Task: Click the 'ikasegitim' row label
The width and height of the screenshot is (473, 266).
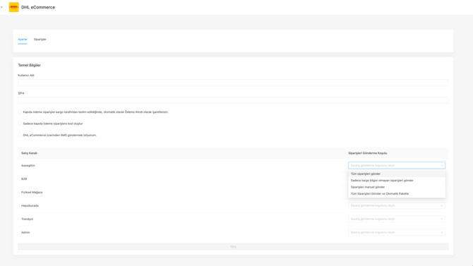Action: coord(28,166)
